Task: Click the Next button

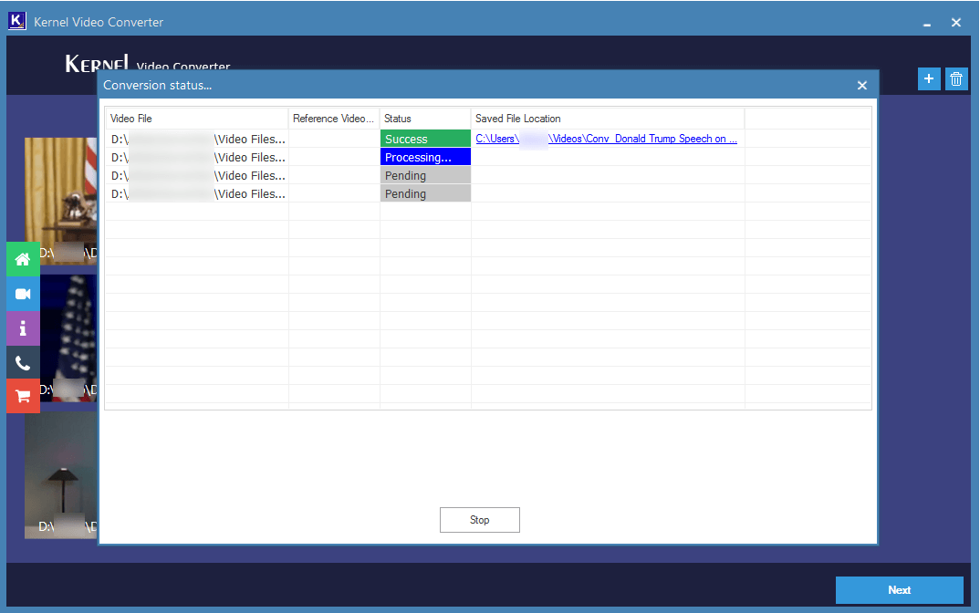Action: [899, 590]
